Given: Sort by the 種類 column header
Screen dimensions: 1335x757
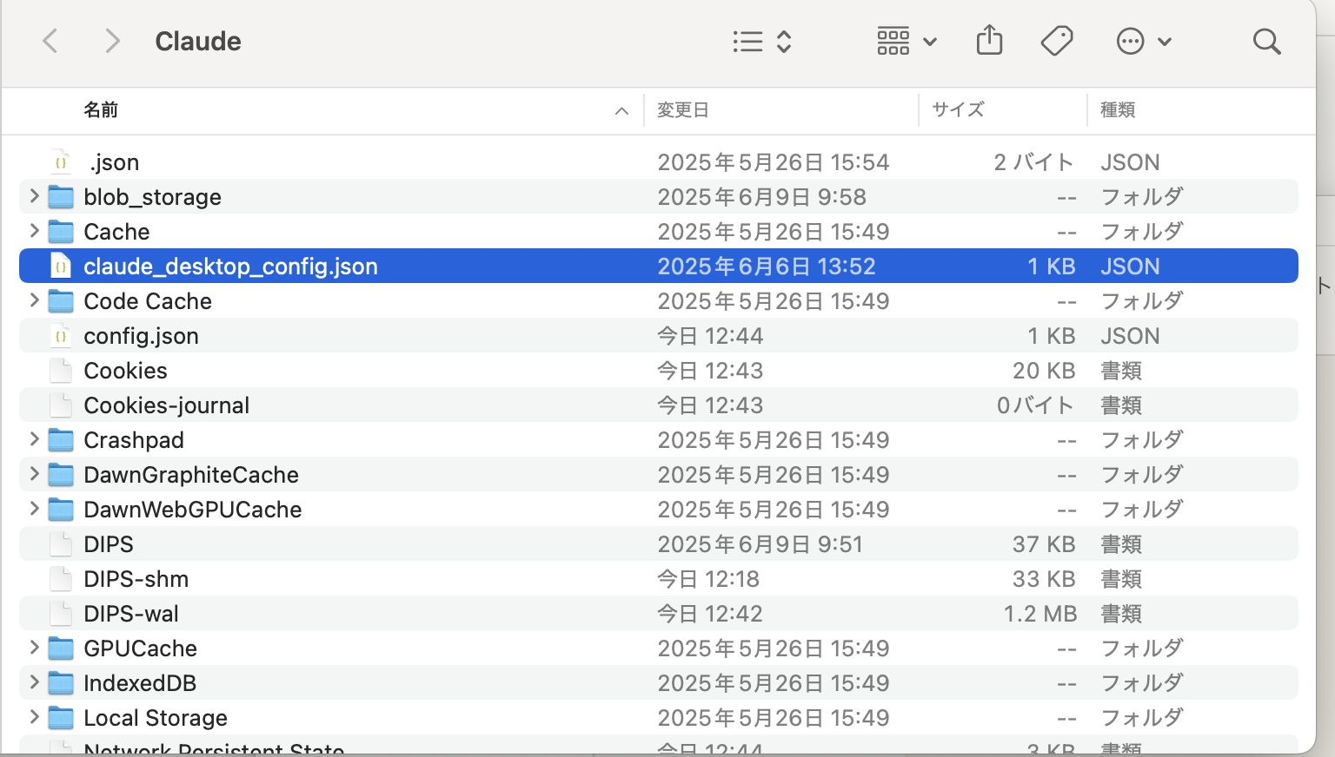Looking at the screenshot, I should tap(1118, 110).
